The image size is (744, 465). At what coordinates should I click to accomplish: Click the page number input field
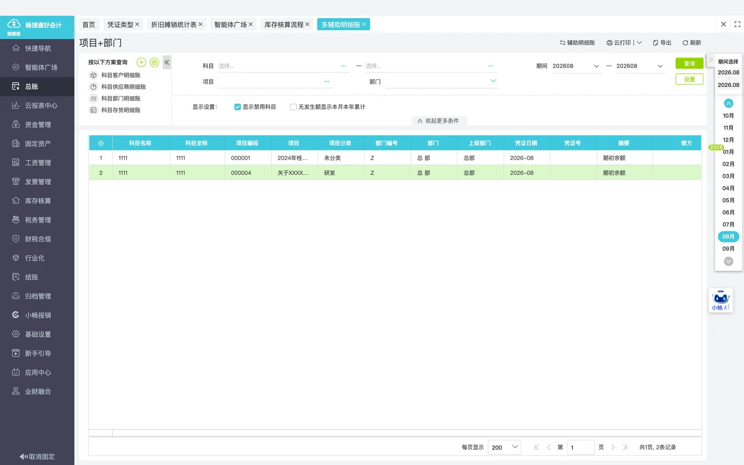click(x=581, y=447)
